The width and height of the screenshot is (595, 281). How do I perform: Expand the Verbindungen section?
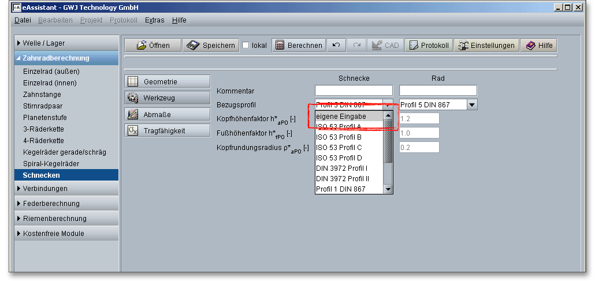(x=66, y=189)
